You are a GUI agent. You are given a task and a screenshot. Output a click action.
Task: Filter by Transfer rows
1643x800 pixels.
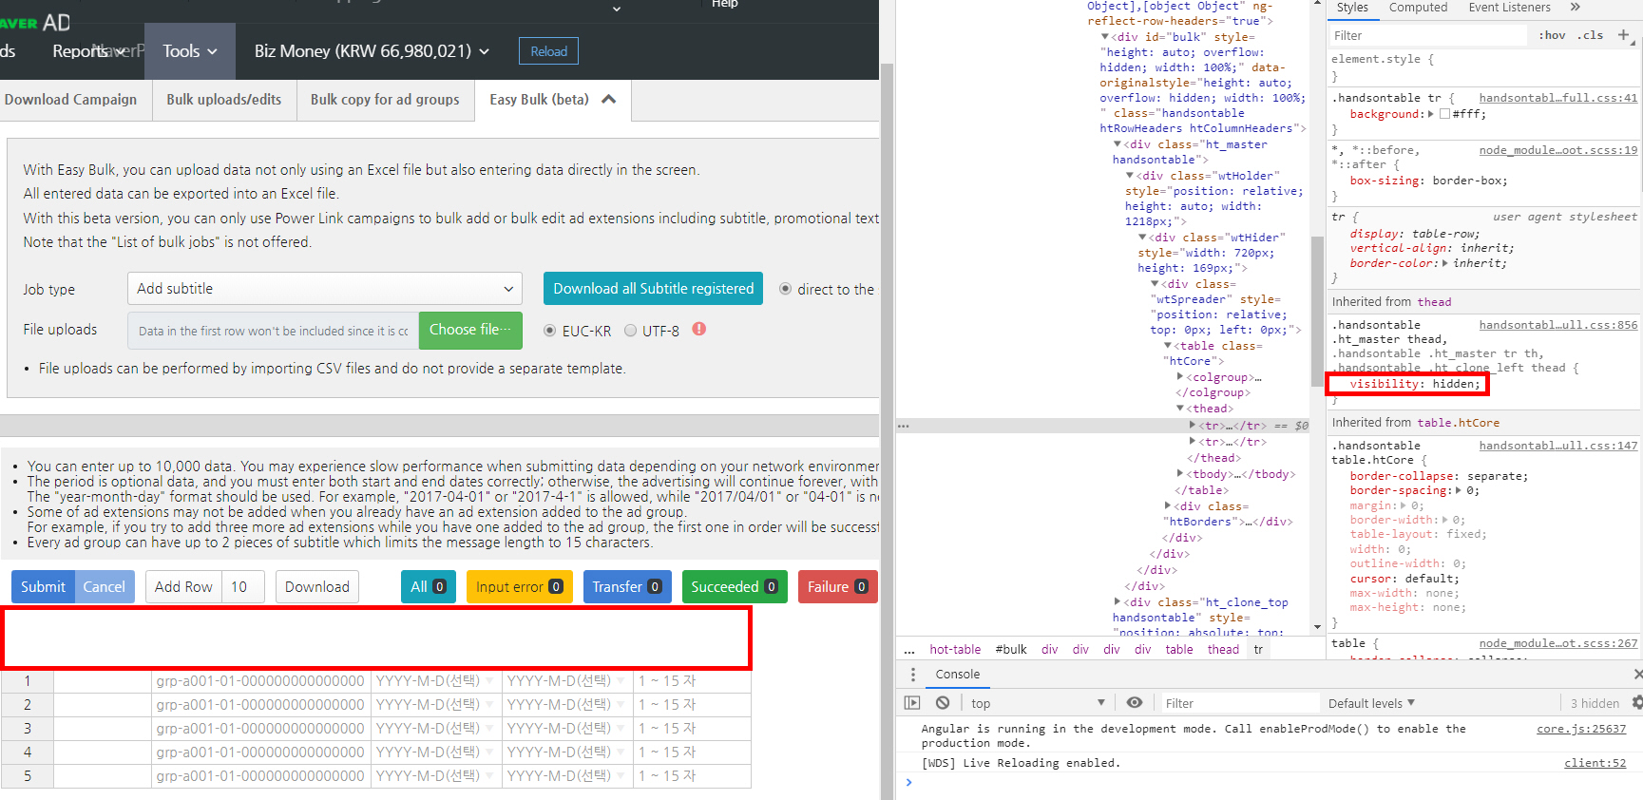(x=627, y=587)
